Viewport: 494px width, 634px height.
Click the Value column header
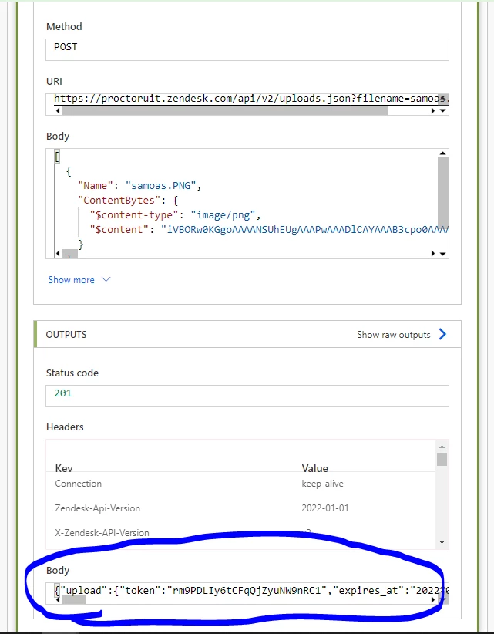[x=314, y=468]
